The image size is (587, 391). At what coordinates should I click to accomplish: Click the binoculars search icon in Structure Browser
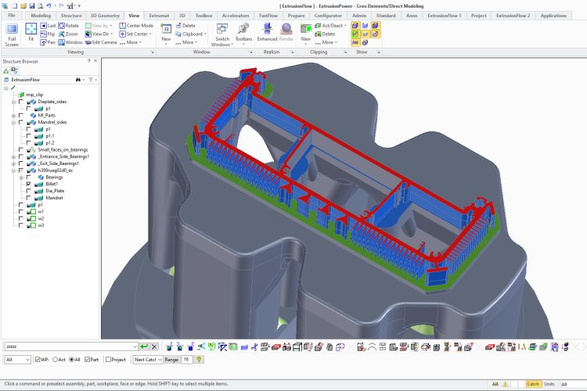click(x=77, y=80)
